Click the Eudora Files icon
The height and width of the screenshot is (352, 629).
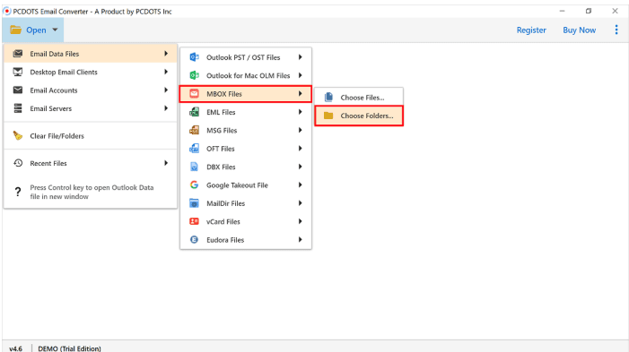click(x=194, y=240)
